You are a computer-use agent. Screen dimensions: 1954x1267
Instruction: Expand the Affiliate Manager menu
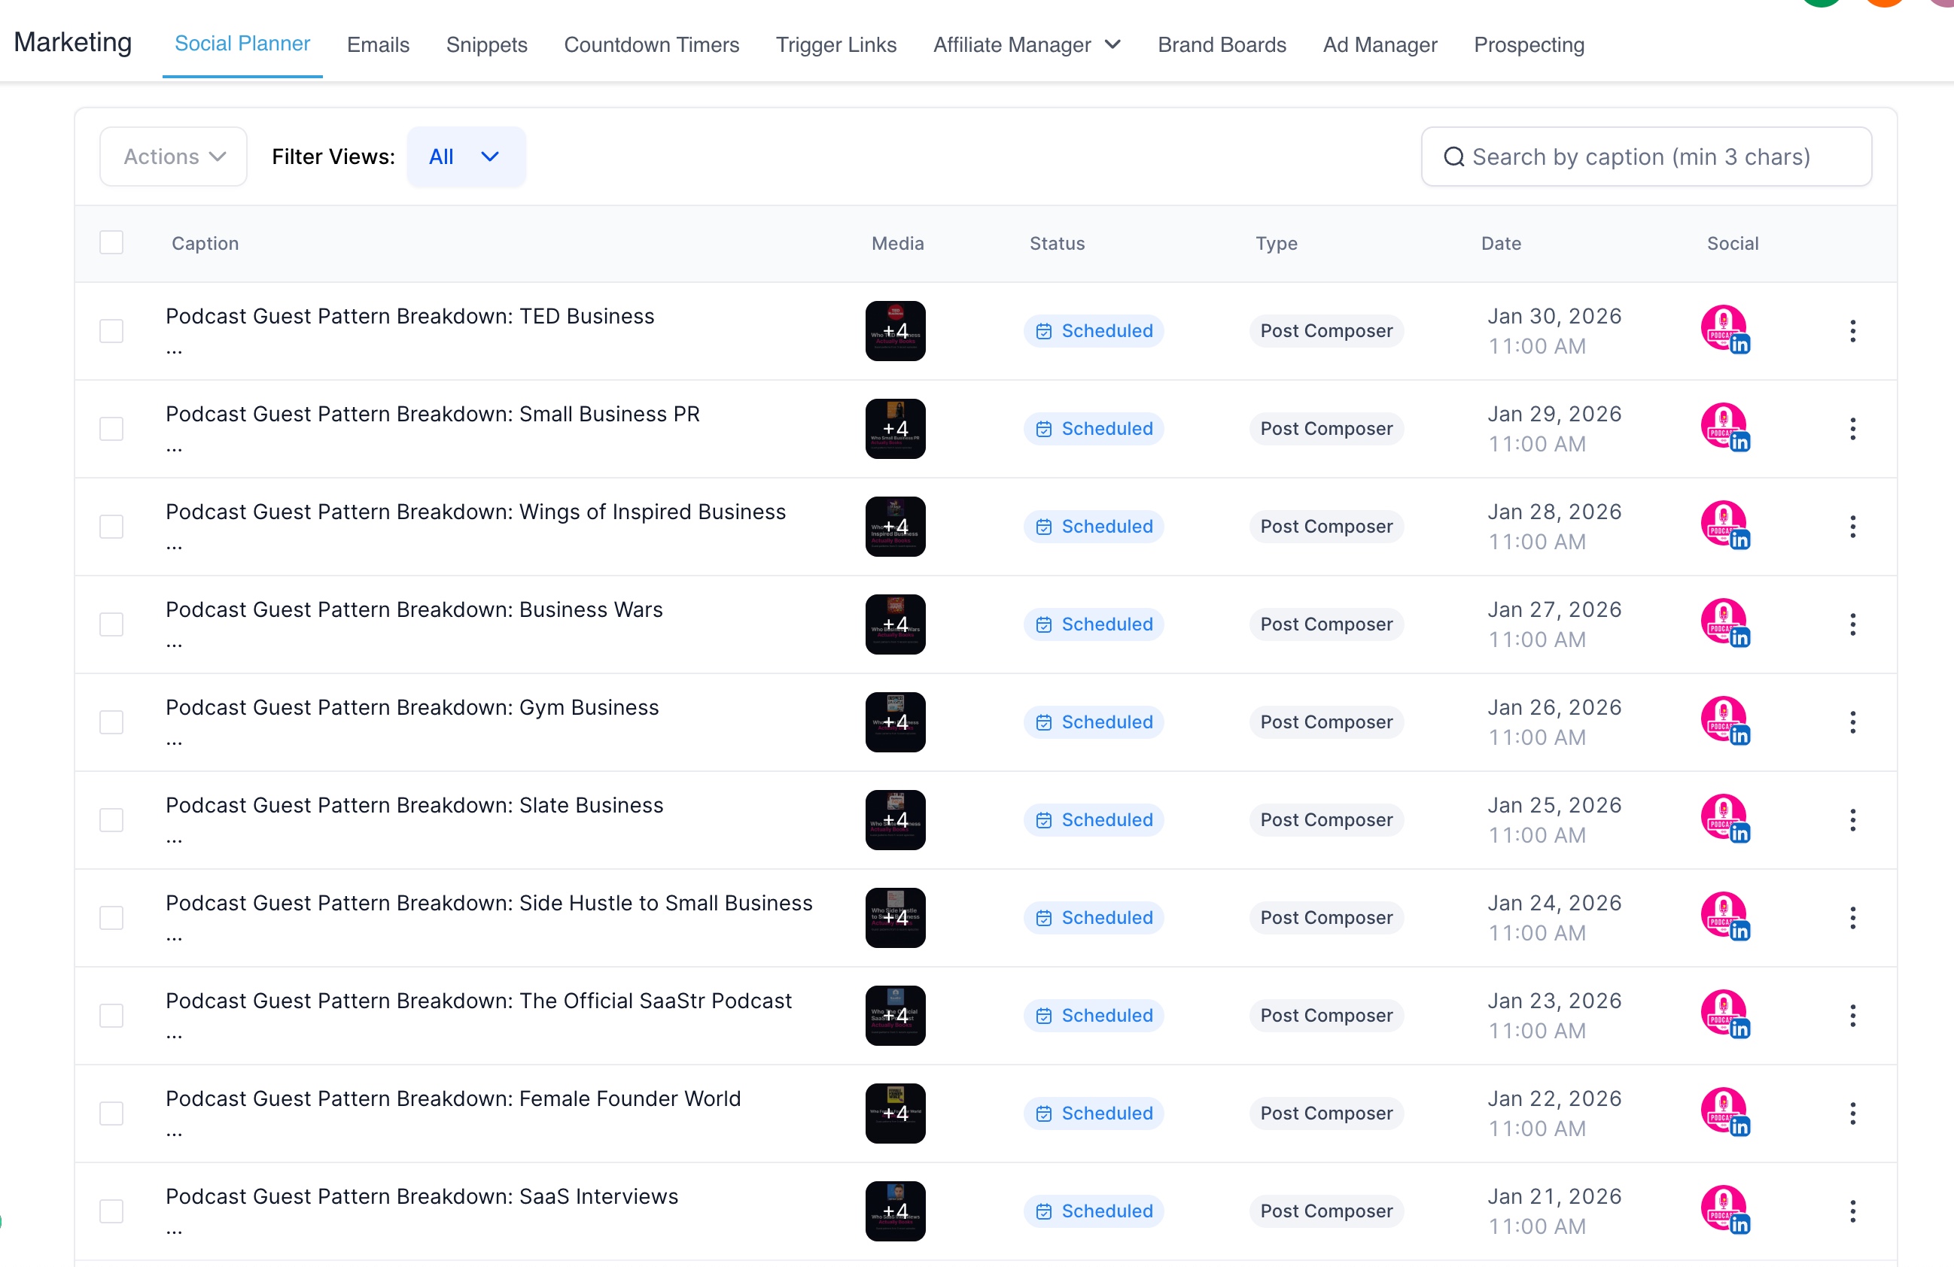[1026, 44]
